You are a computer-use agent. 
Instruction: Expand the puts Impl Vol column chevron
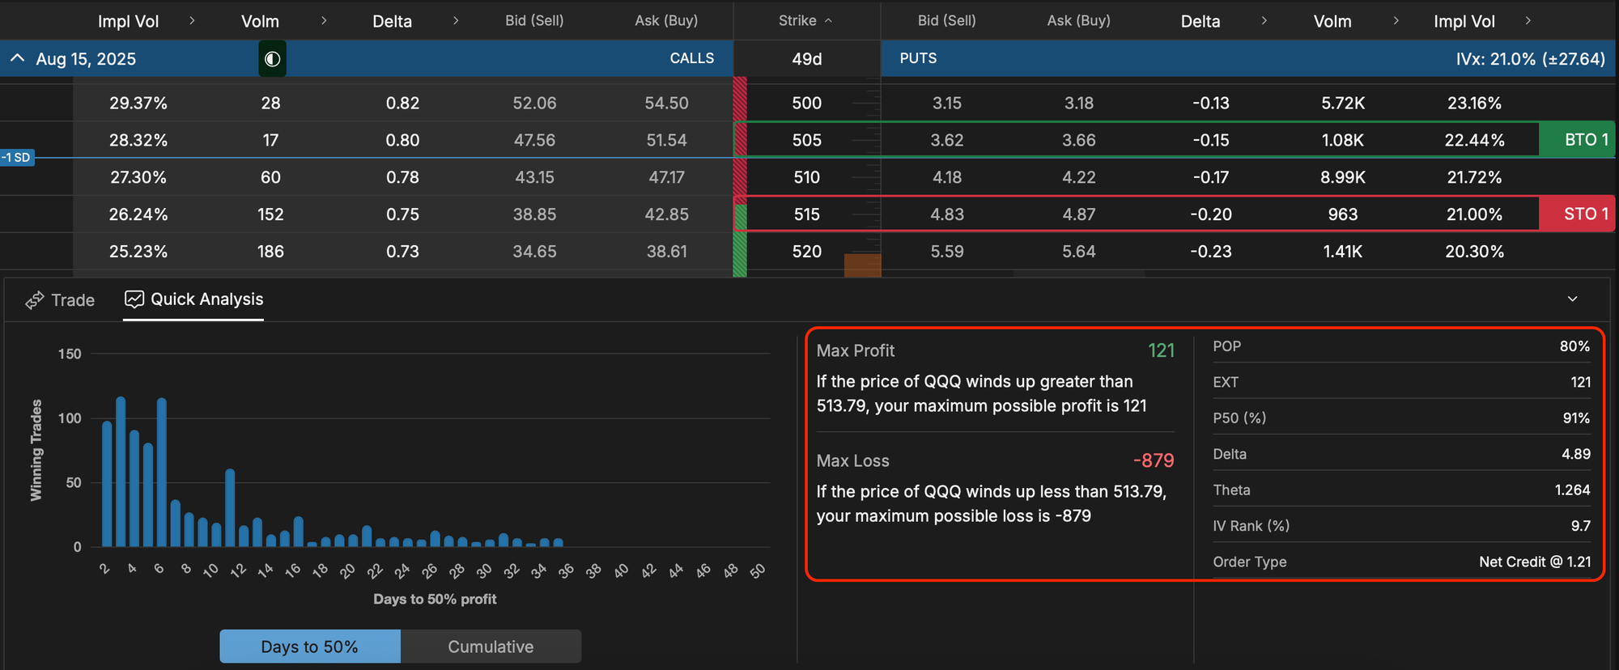click(x=1528, y=20)
